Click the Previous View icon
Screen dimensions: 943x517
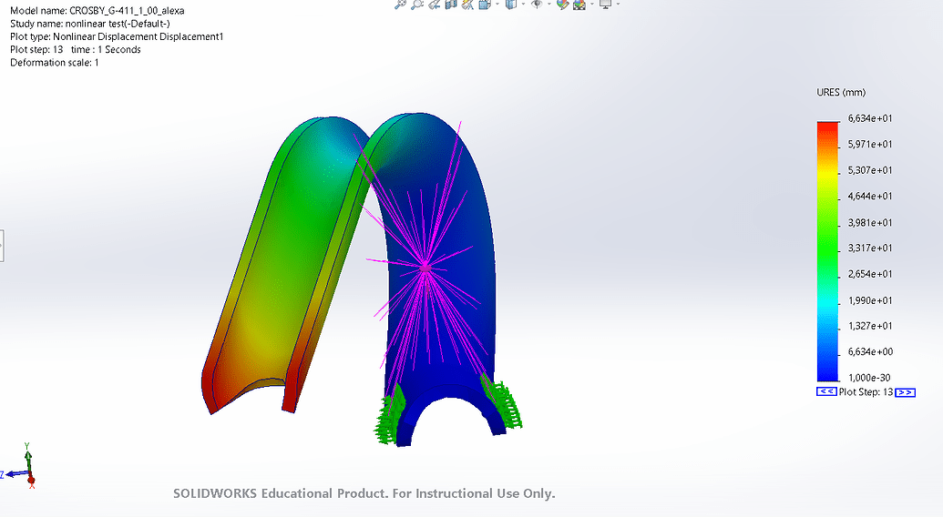coord(435,4)
